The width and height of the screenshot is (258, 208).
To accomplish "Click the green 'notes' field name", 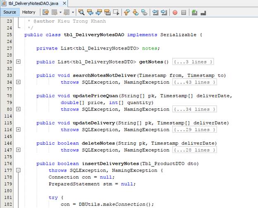I will pos(150,48).
